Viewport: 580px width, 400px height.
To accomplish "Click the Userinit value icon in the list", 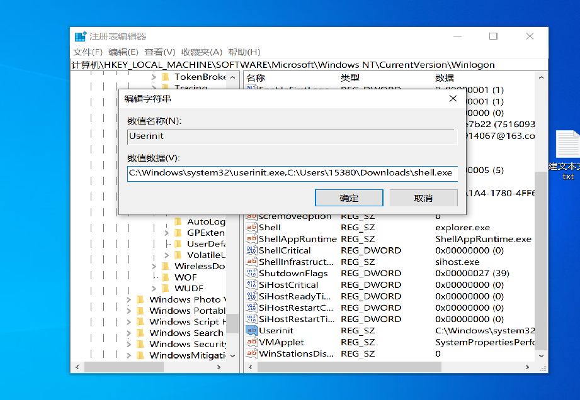I will tap(251, 331).
